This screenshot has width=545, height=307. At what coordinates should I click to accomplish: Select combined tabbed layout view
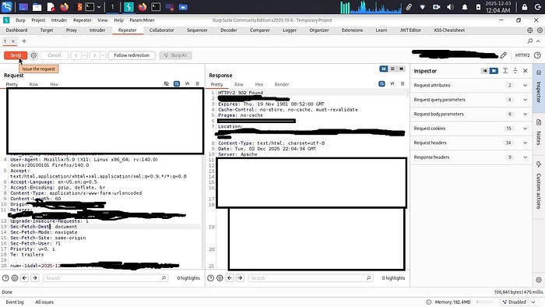(401, 69)
